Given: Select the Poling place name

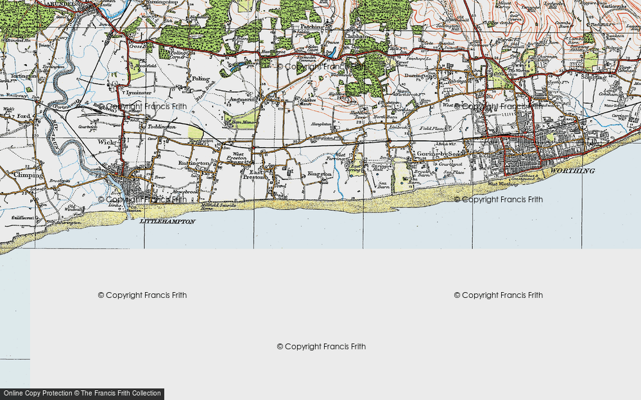Looking at the screenshot, I should (x=201, y=78).
